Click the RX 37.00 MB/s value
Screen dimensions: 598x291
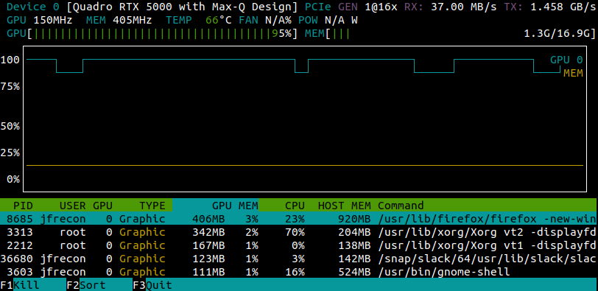click(451, 7)
